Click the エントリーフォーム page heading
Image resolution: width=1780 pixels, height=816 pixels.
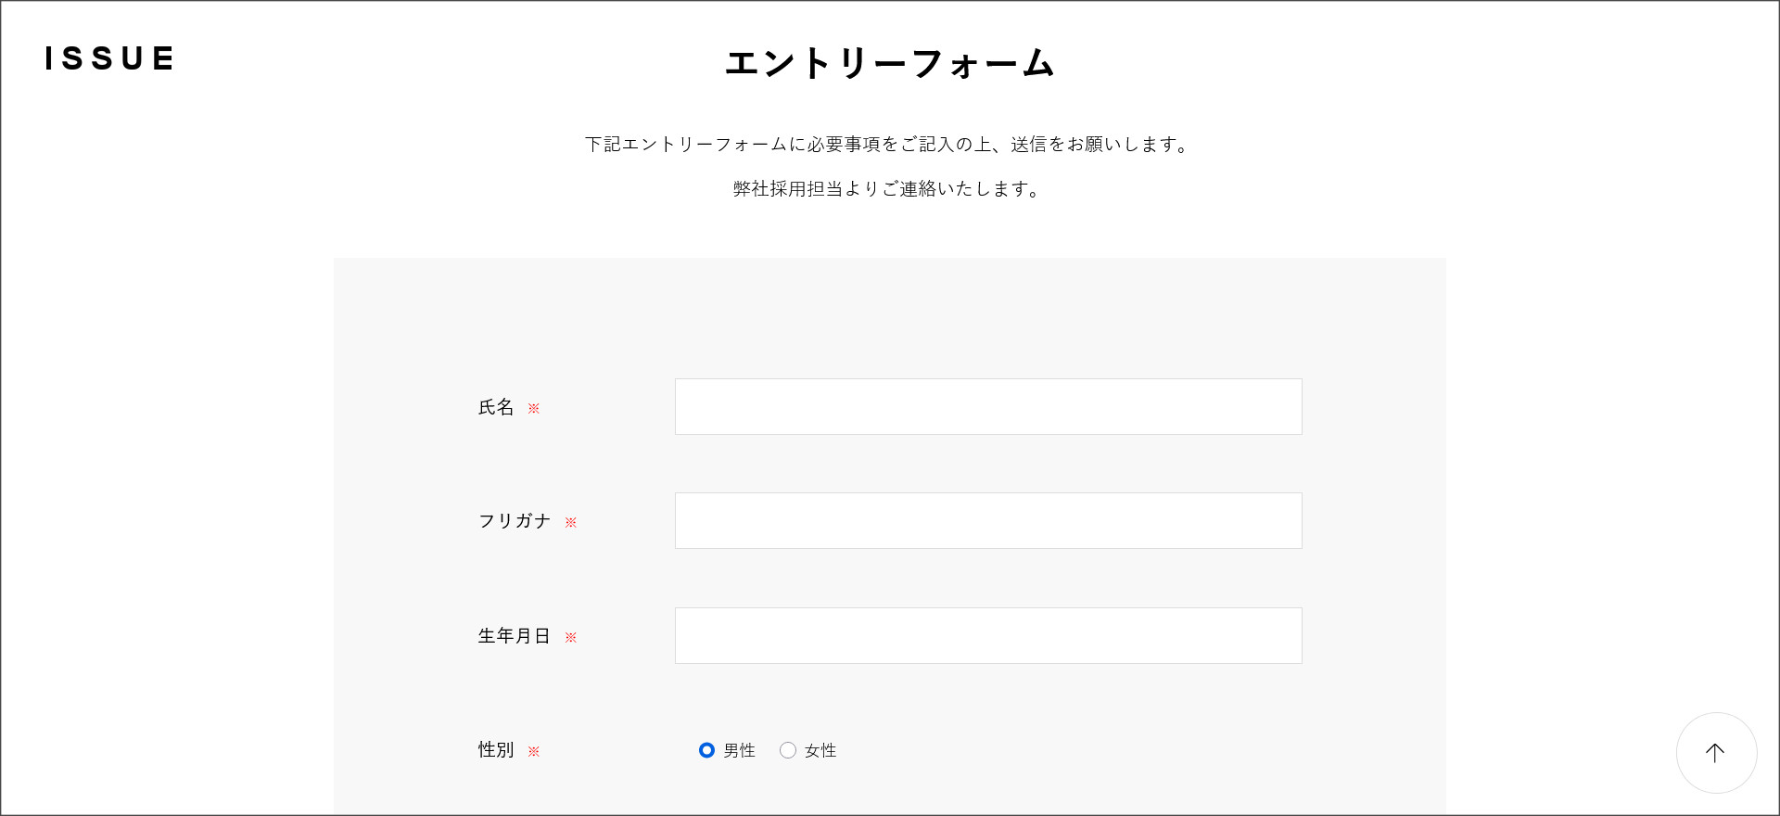point(889,63)
